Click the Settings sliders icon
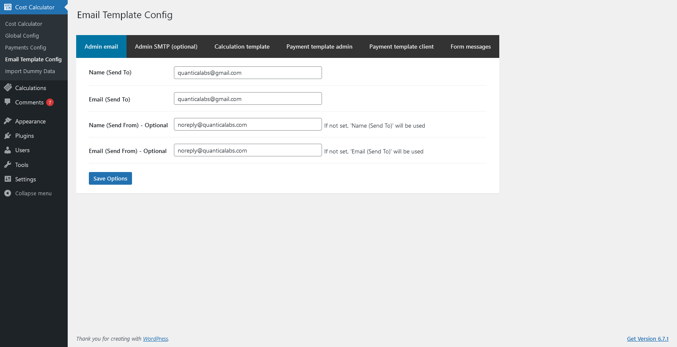 [x=8, y=179]
